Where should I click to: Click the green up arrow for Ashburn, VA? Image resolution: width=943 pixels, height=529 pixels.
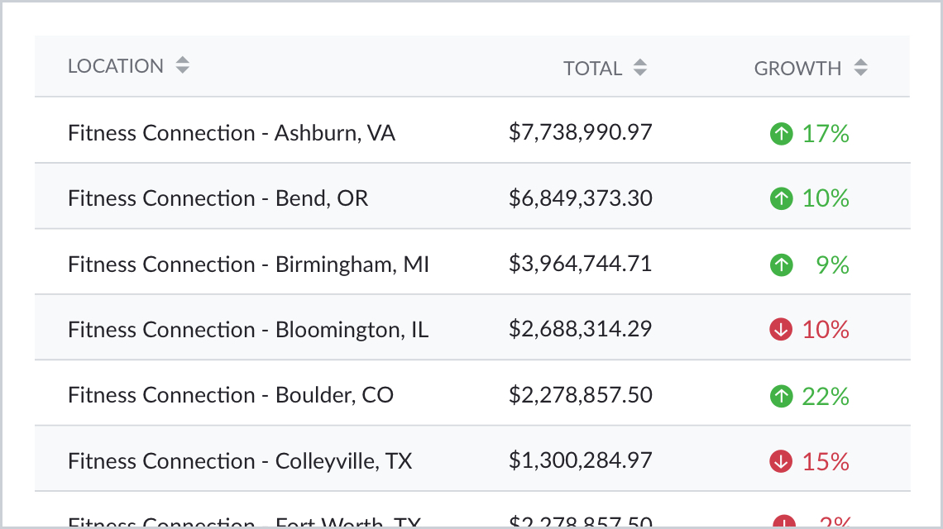(781, 133)
